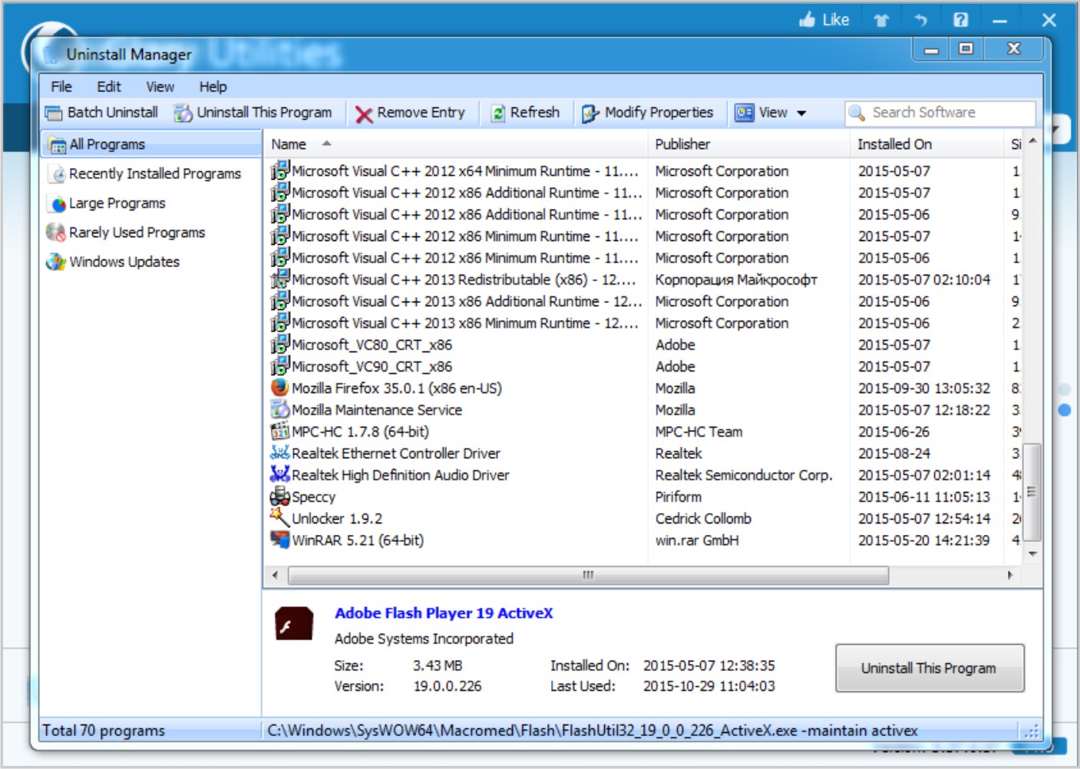Select Large Programs in sidebar

[116, 203]
